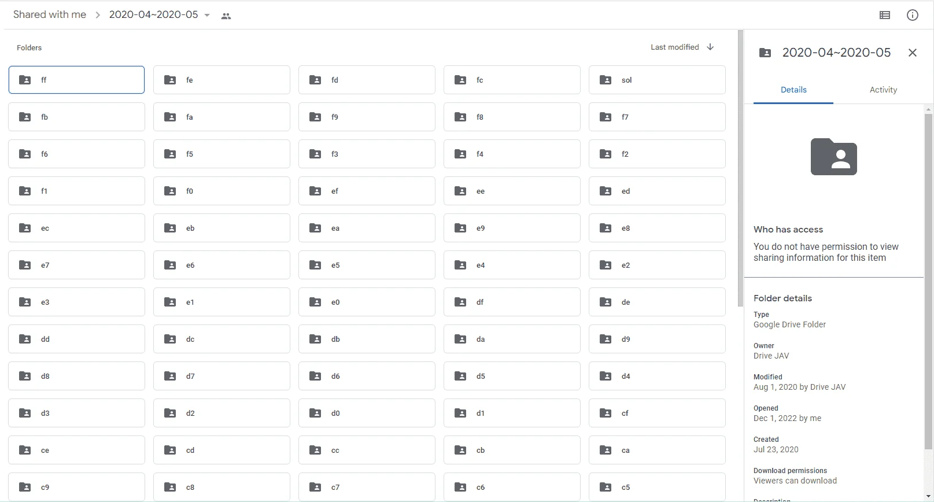The width and height of the screenshot is (934, 502).
Task: Click the folder icon of f4
Action: pyautogui.click(x=460, y=154)
